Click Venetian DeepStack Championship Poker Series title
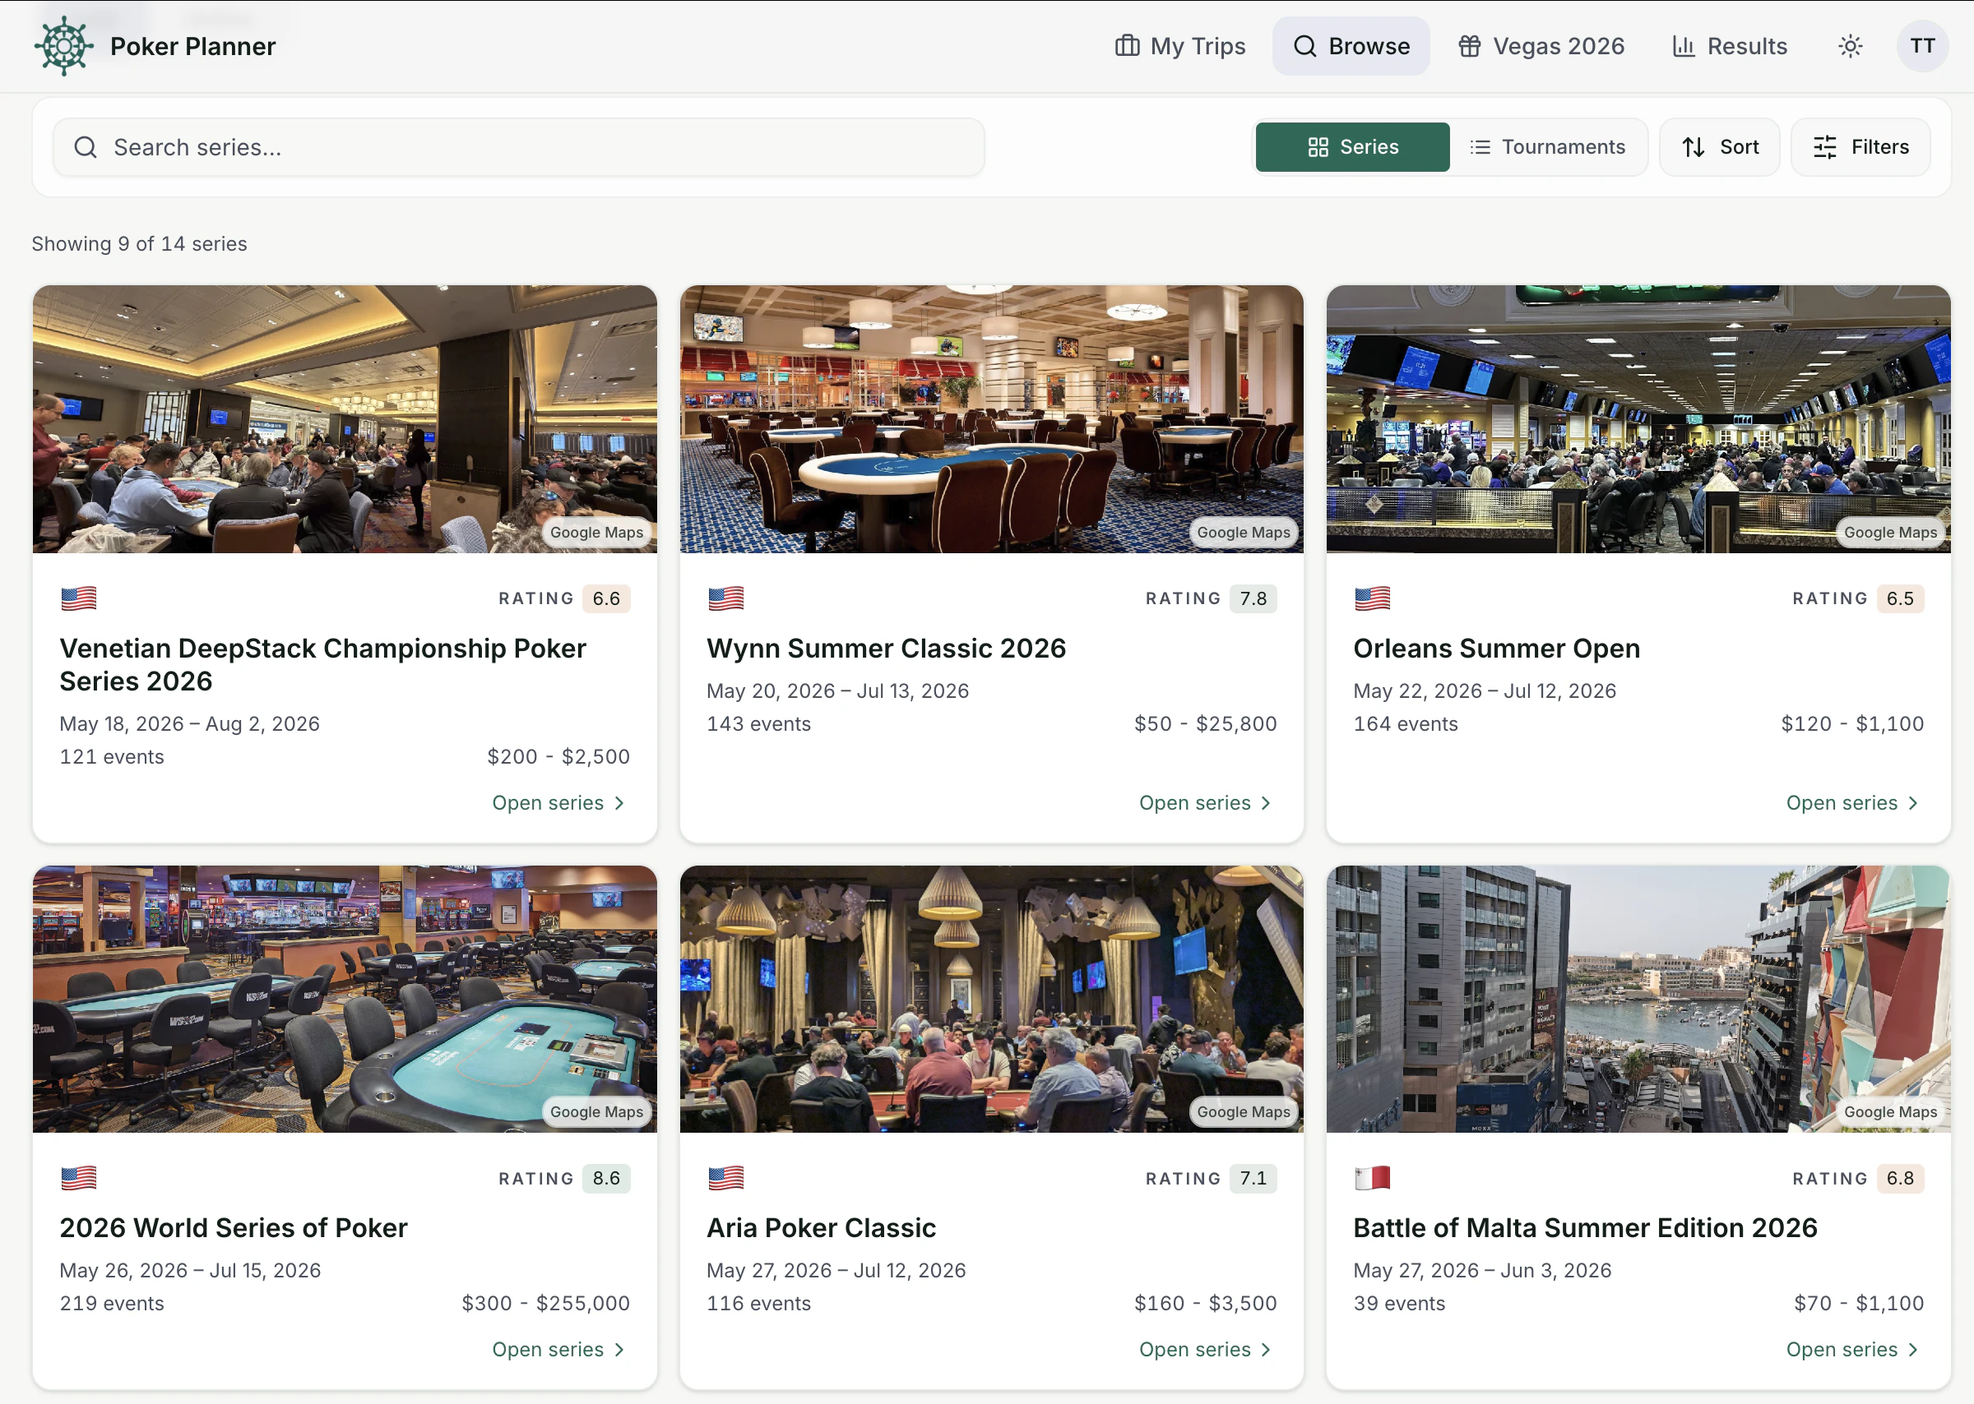This screenshot has width=1974, height=1404. (x=322, y=665)
